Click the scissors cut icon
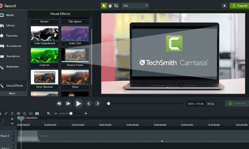This screenshot has height=149, width=249. pos(12,114)
